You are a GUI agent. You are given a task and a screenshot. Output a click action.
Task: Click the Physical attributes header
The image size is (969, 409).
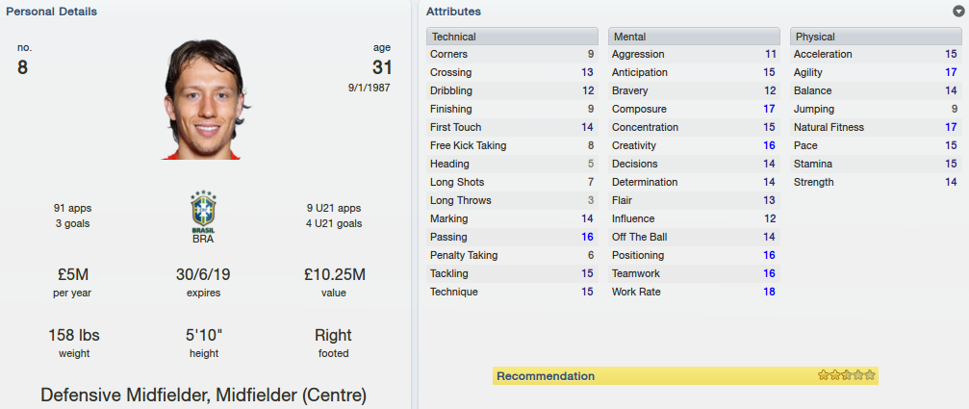[876, 37]
